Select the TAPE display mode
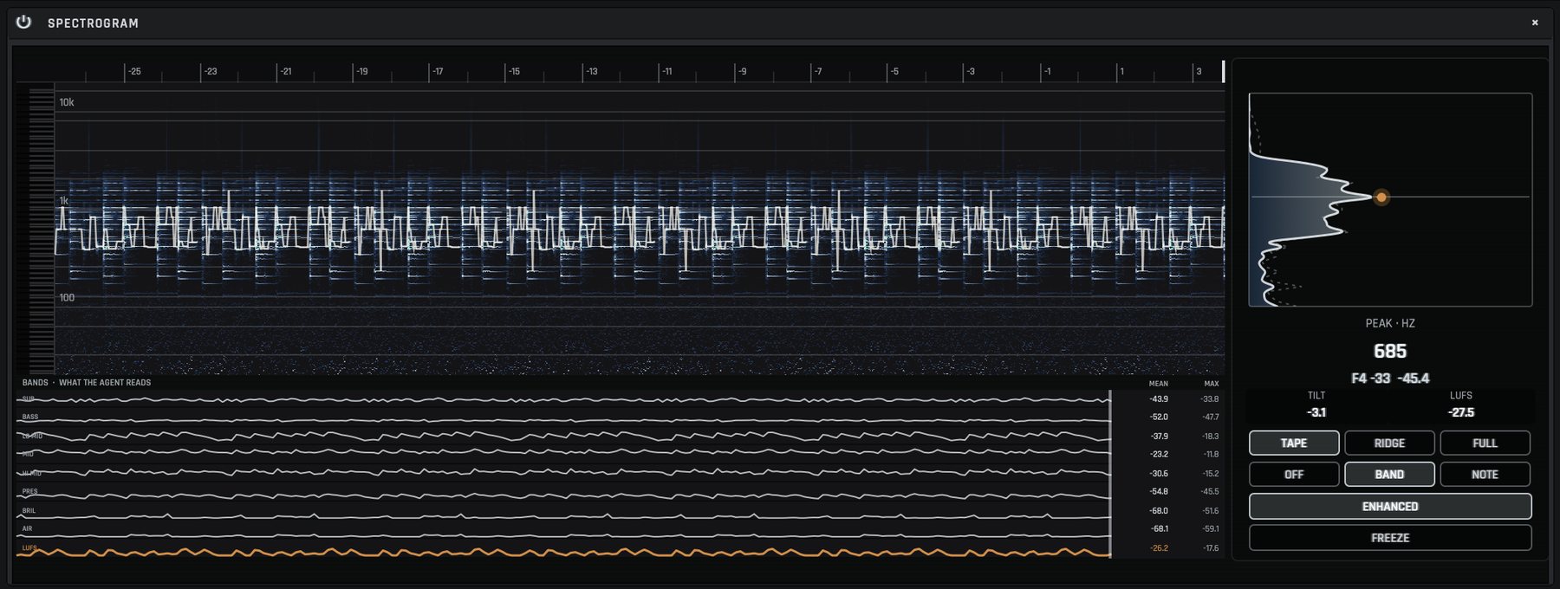Image resolution: width=1560 pixels, height=589 pixels. pos(1294,443)
